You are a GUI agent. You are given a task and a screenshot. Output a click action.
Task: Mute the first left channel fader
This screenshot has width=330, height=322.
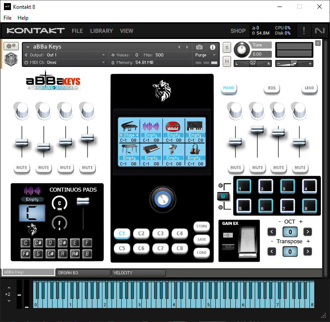[x=22, y=168]
